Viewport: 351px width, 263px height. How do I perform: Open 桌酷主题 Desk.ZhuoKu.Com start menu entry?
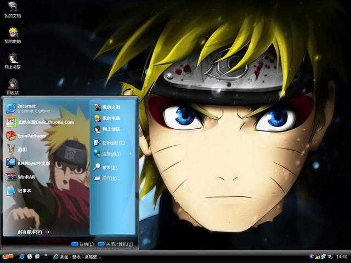[39, 122]
